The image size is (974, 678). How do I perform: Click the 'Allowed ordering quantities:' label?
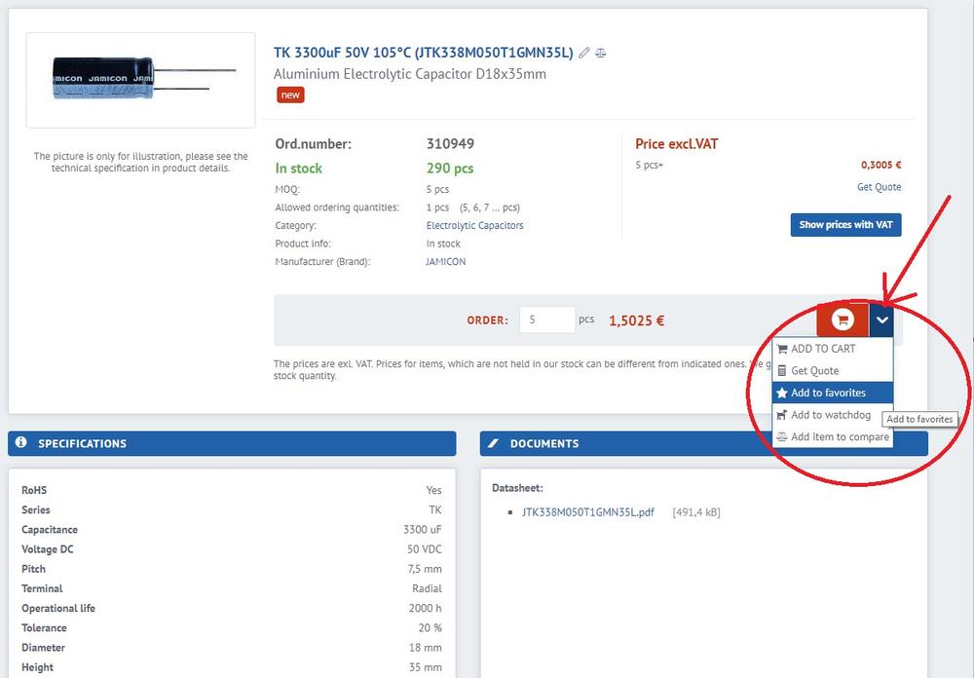337,207
